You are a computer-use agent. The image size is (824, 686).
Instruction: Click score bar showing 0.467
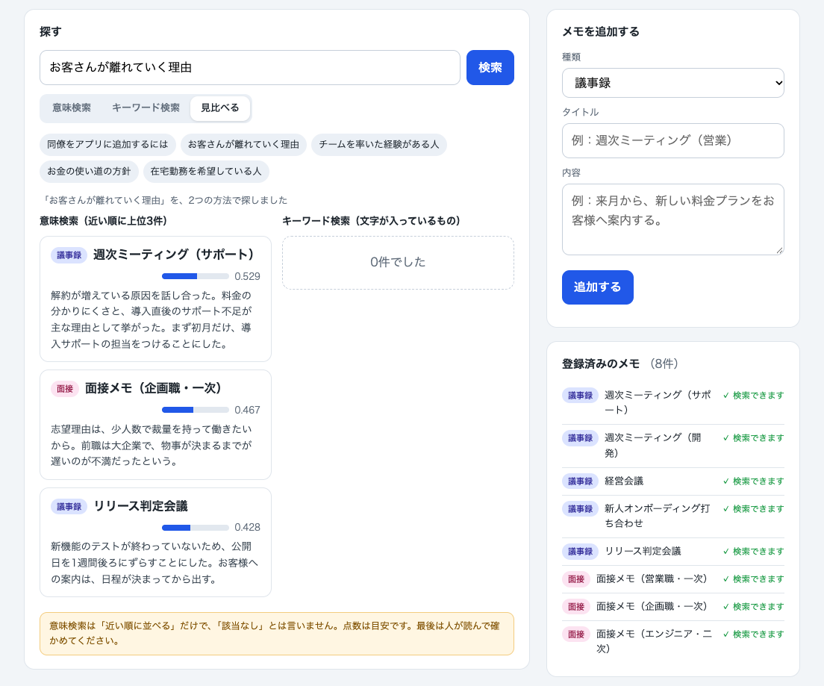(196, 410)
